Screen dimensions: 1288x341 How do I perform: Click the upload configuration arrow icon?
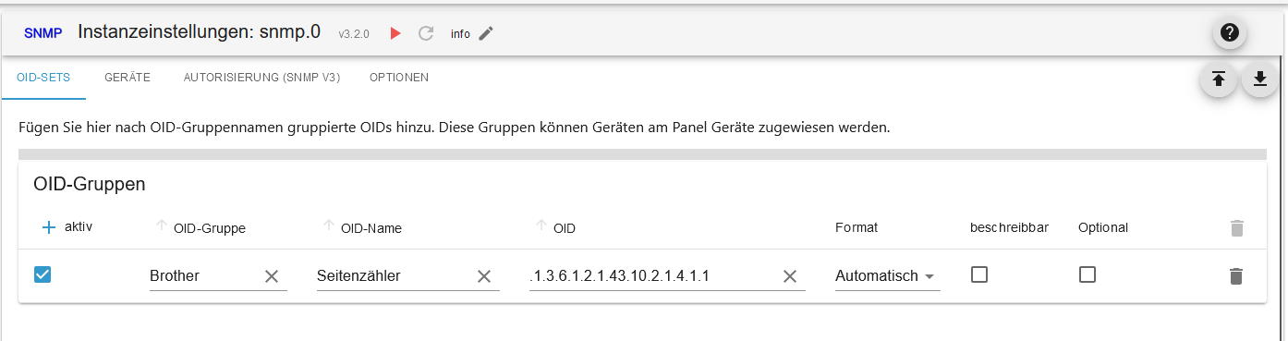click(1218, 79)
